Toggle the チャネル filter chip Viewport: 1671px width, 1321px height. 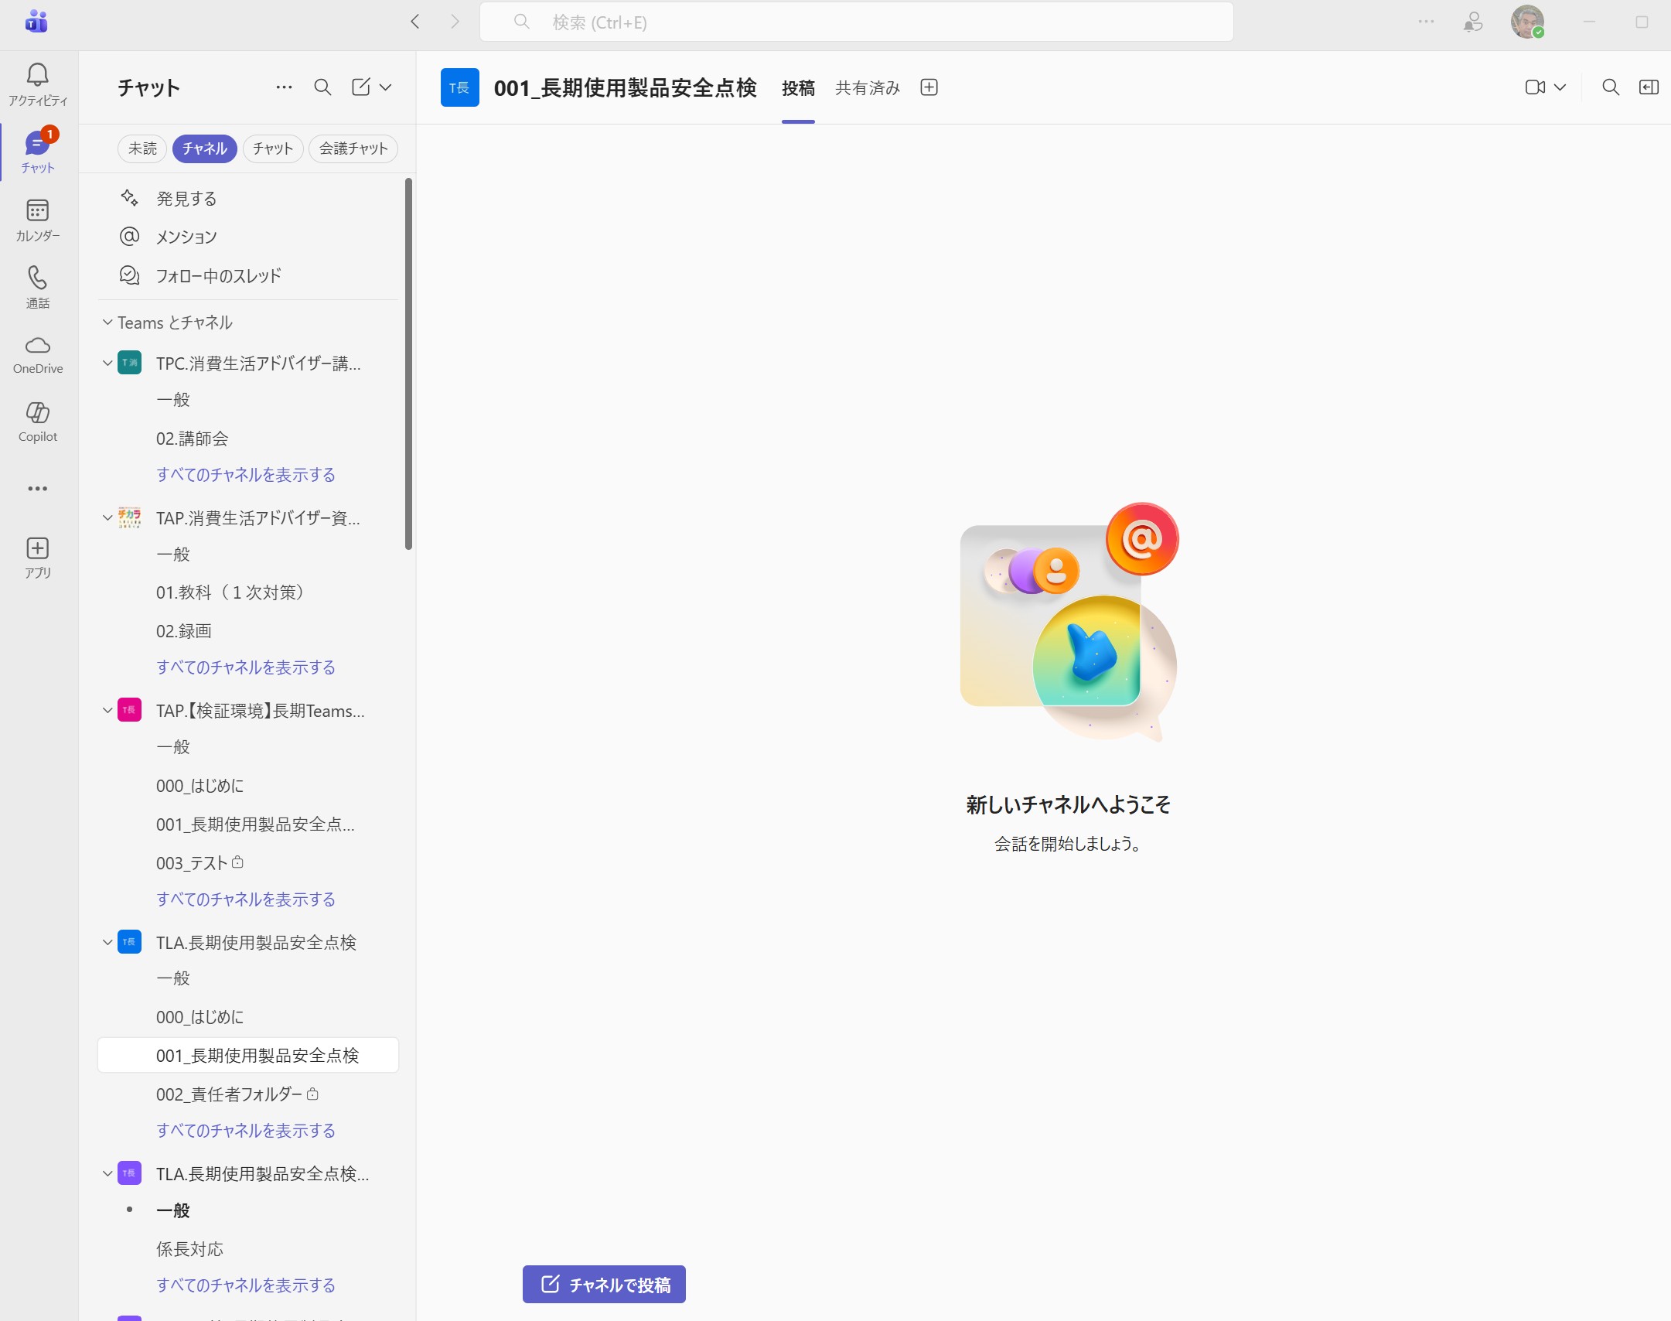[x=204, y=148]
